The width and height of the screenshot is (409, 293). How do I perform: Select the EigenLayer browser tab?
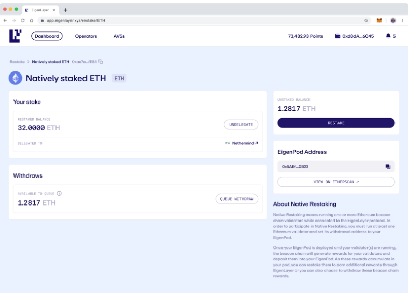40,10
